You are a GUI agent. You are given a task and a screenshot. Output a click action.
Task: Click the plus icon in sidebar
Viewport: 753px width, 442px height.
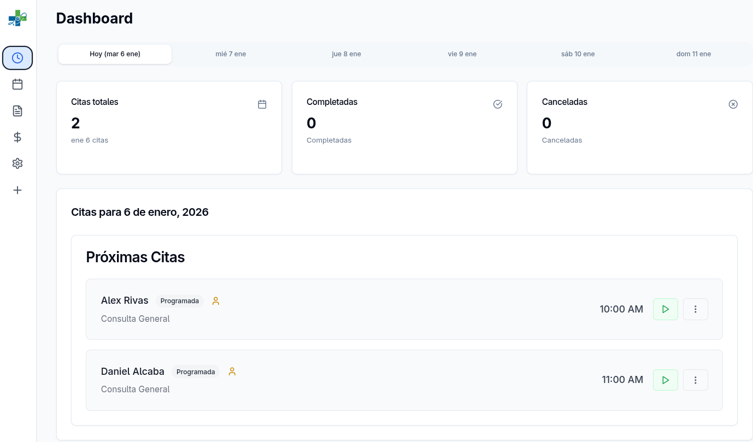pos(17,190)
